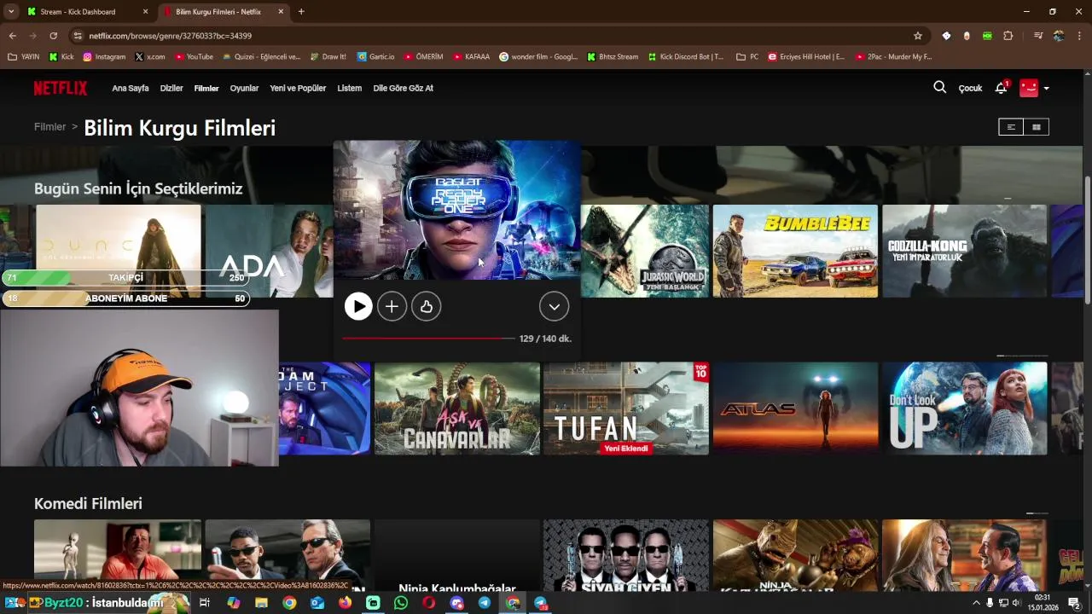The image size is (1092, 614).
Task: Click the Komedi Filmleri row heading
Action: (88, 504)
